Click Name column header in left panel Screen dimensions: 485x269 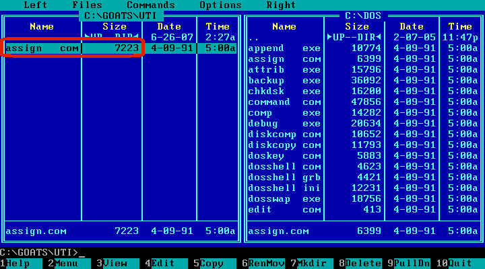point(42,26)
